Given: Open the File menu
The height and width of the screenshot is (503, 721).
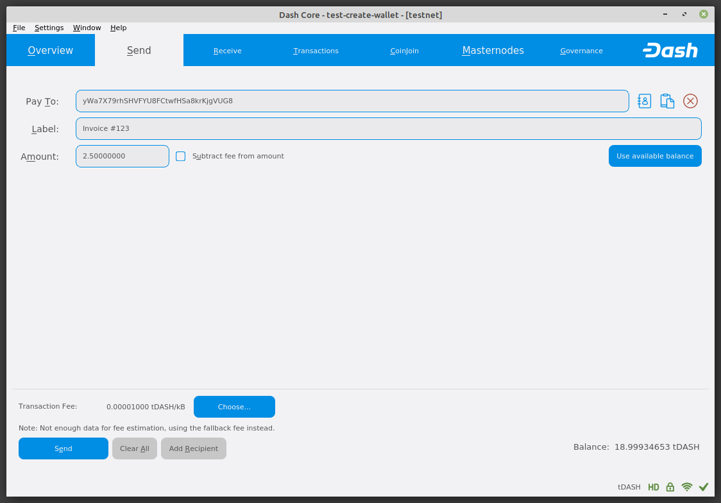Looking at the screenshot, I should click(x=19, y=28).
